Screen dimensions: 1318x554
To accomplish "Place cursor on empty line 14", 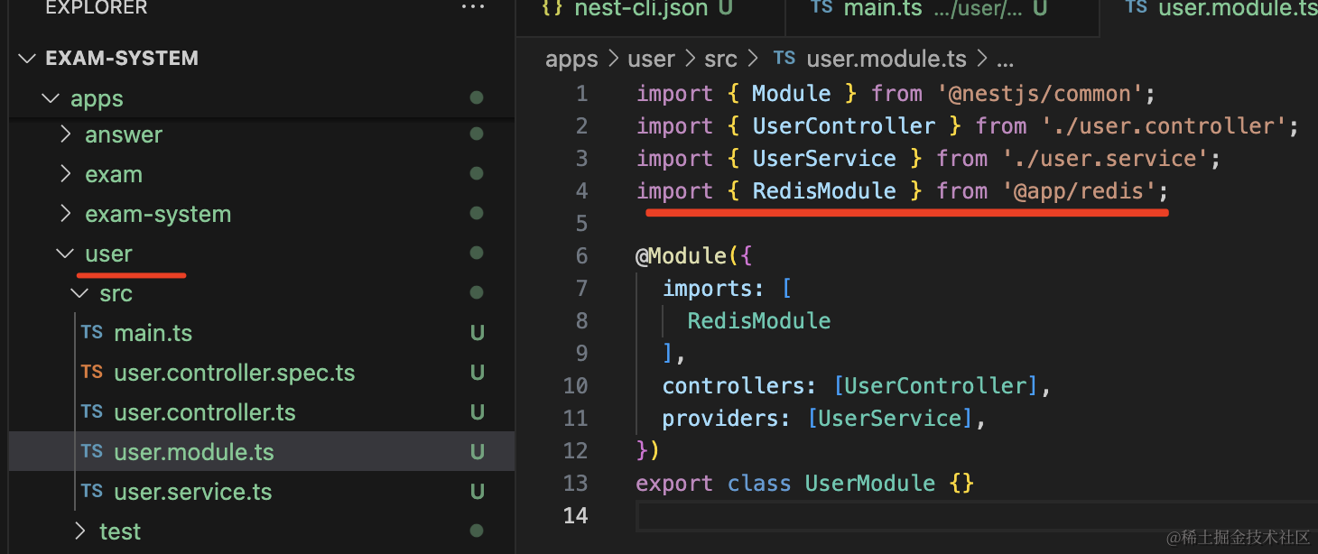I will [x=812, y=515].
